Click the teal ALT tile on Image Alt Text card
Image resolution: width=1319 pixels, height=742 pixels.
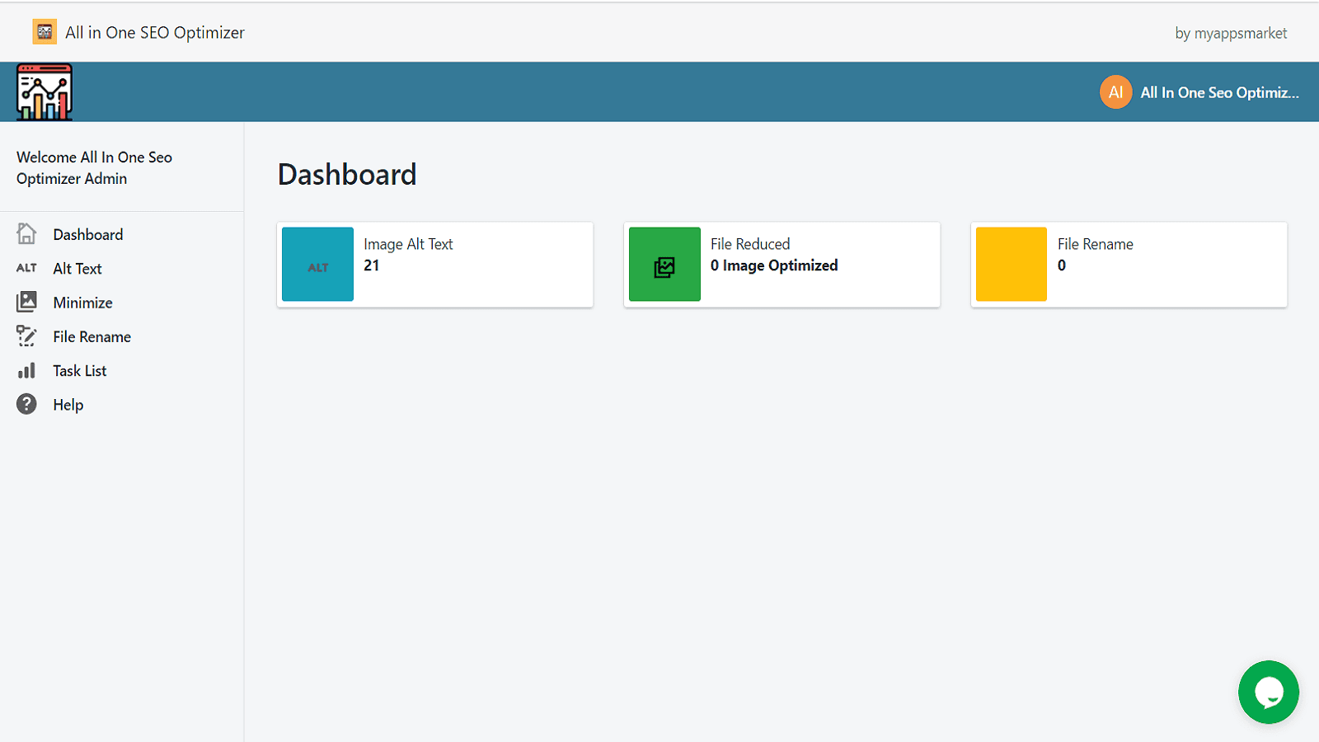[x=317, y=264]
